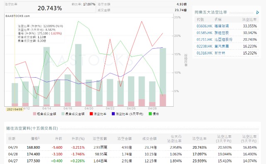
Task: Select the 04/27 date row cell
Action: (13, 161)
